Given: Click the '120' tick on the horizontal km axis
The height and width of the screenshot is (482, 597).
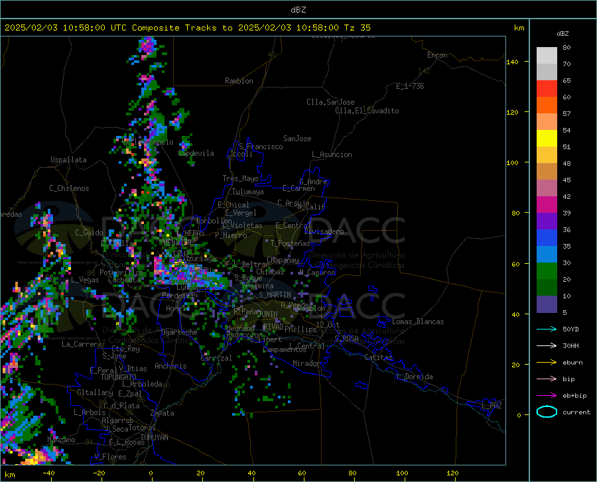Looking at the screenshot, I should point(452,473).
